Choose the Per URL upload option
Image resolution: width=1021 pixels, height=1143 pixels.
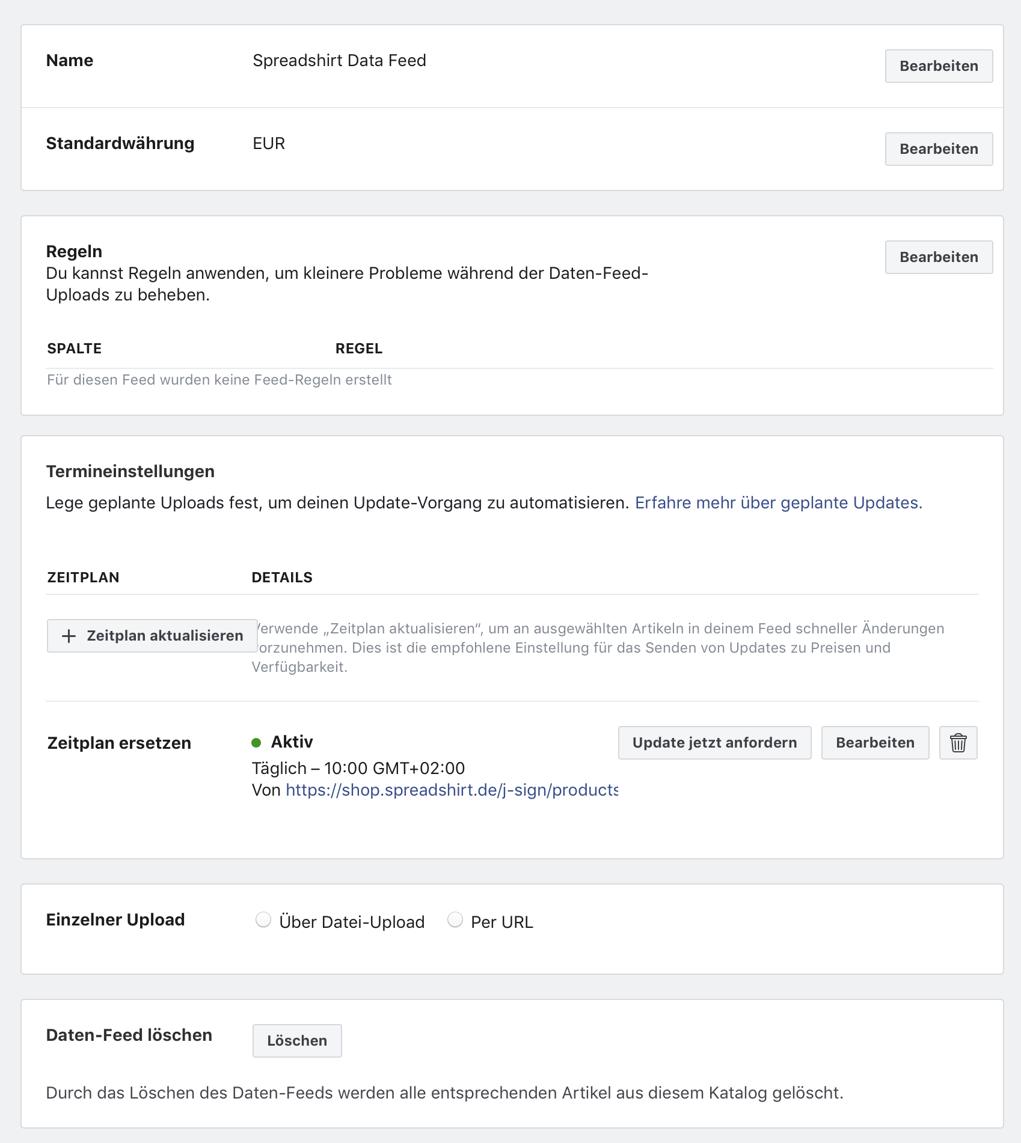[x=455, y=920]
